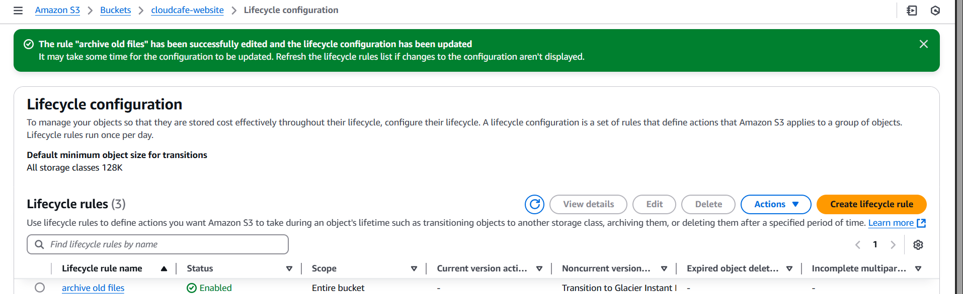Dismiss the green success banner
963x294 pixels.
click(x=924, y=44)
